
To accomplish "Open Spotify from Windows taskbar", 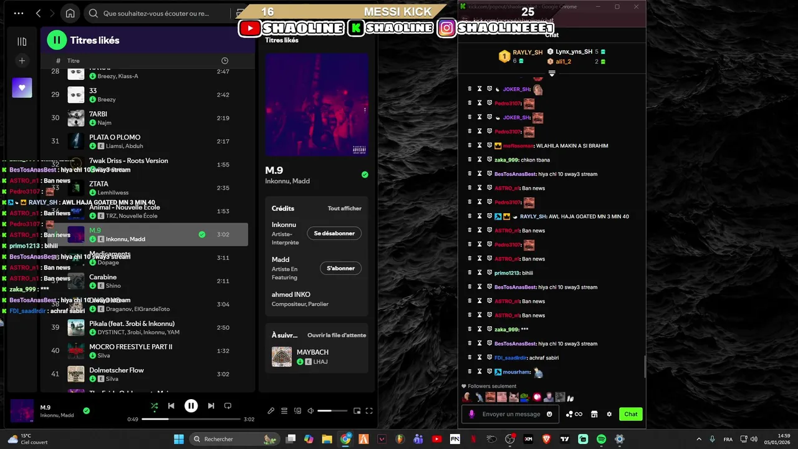I will (601, 439).
